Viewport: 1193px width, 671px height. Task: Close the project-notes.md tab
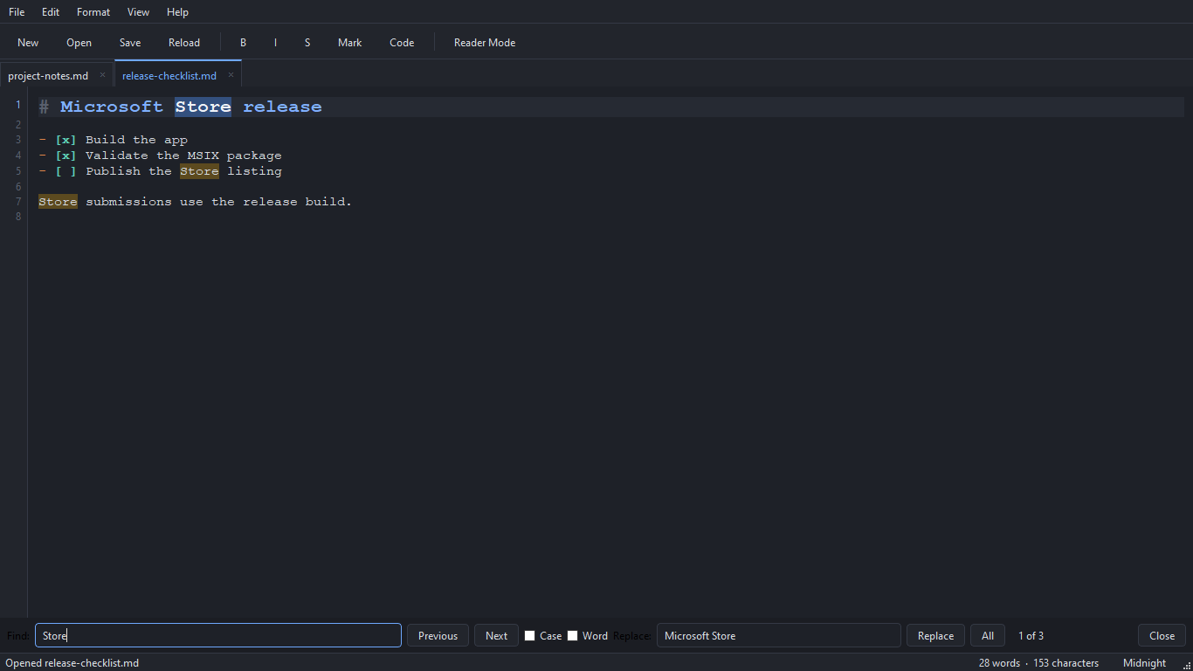pyautogui.click(x=102, y=75)
